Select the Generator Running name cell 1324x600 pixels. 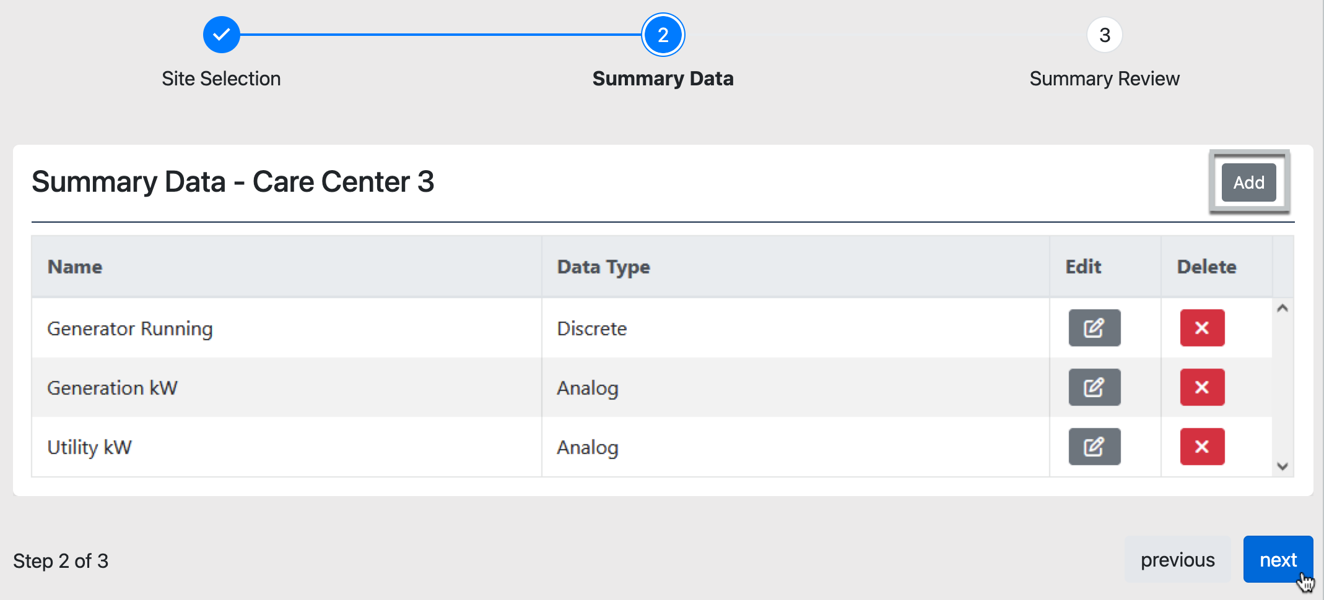click(130, 328)
